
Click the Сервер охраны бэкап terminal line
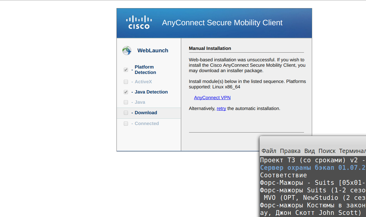point(313,168)
